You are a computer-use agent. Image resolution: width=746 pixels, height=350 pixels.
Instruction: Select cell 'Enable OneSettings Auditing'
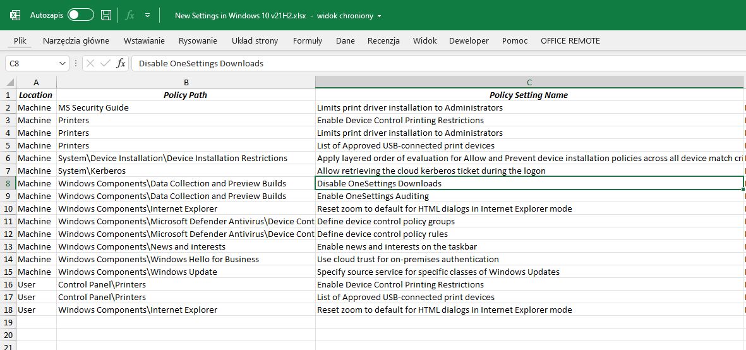(x=529, y=196)
